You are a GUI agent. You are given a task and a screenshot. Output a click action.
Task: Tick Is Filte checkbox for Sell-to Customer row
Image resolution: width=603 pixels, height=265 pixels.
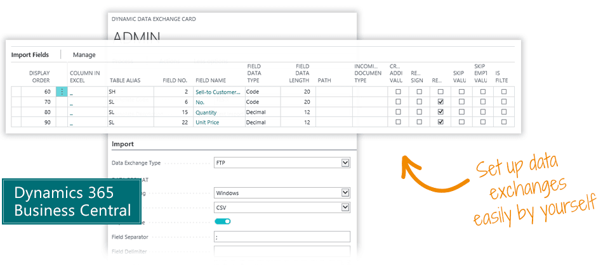pos(504,92)
